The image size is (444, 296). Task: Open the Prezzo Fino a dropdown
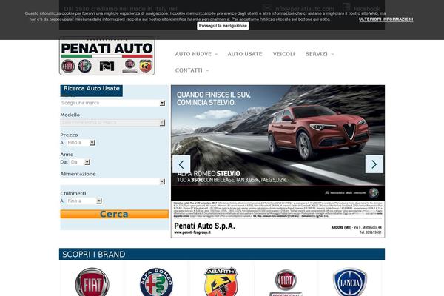(x=81, y=143)
